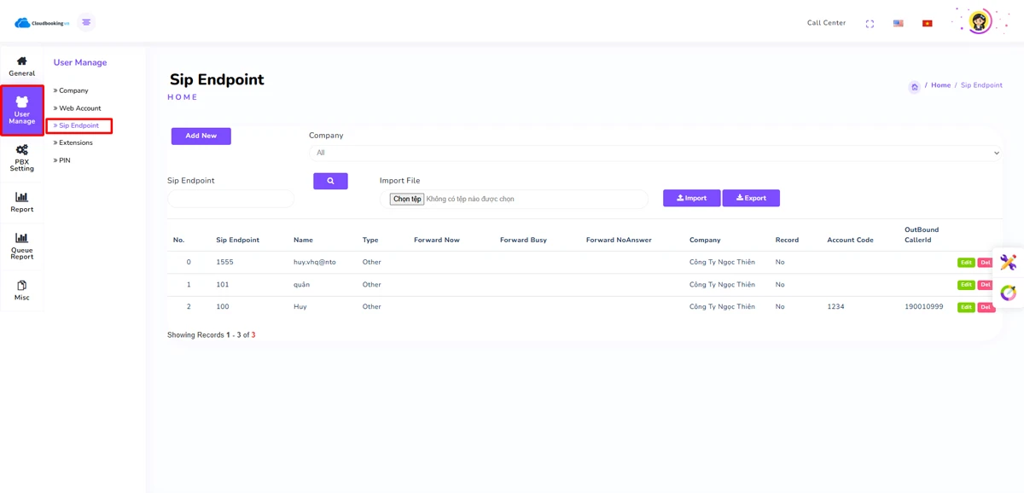Open user avatar profile menu
Viewport: 1024px width, 493px height.
(x=979, y=22)
